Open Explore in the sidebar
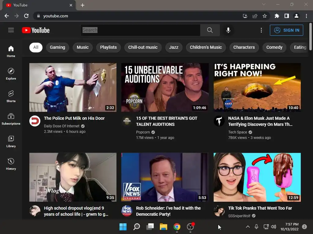Screen dimensions: 313x234 (x=11, y=74)
